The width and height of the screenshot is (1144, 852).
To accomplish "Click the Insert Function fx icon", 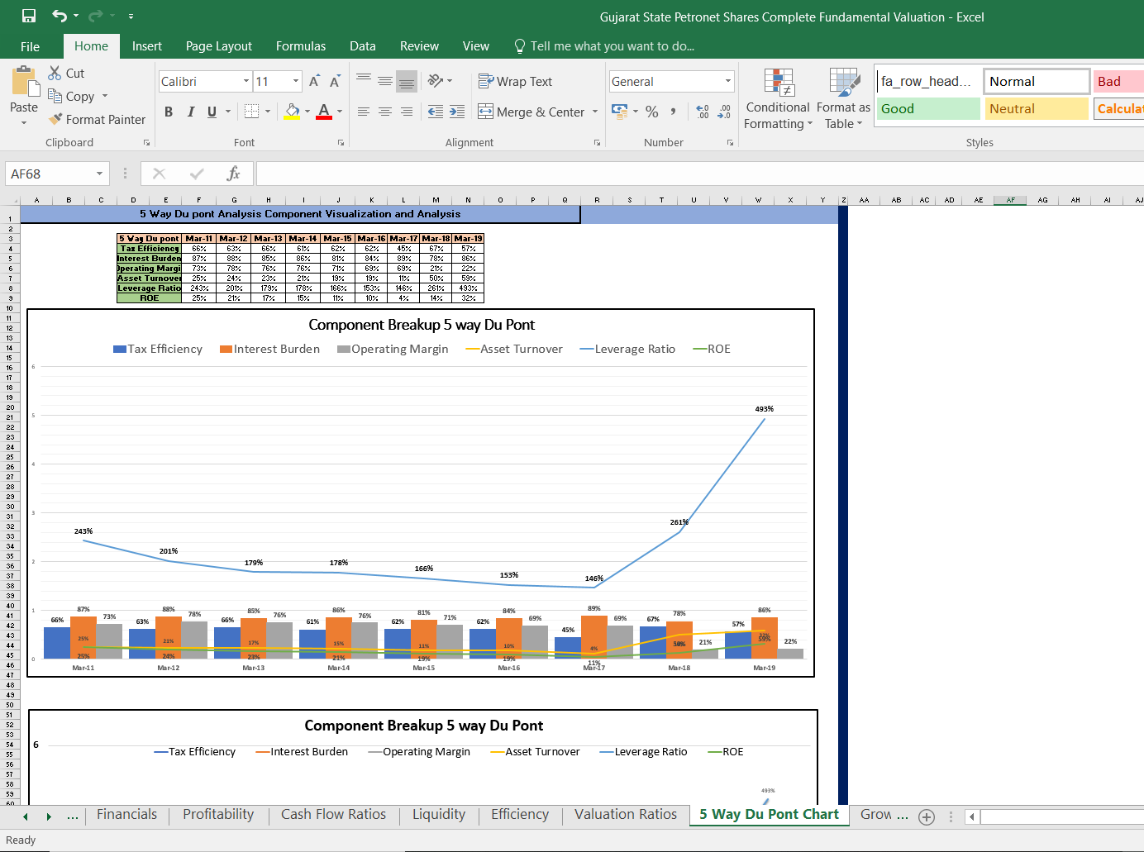I will (234, 174).
